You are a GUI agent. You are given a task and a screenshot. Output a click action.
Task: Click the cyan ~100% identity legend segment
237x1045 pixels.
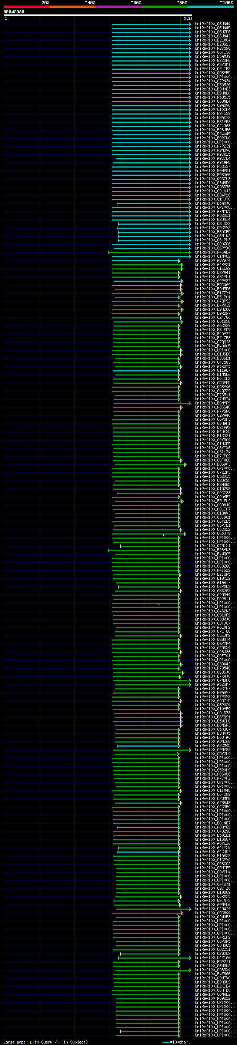(x=210, y=7)
